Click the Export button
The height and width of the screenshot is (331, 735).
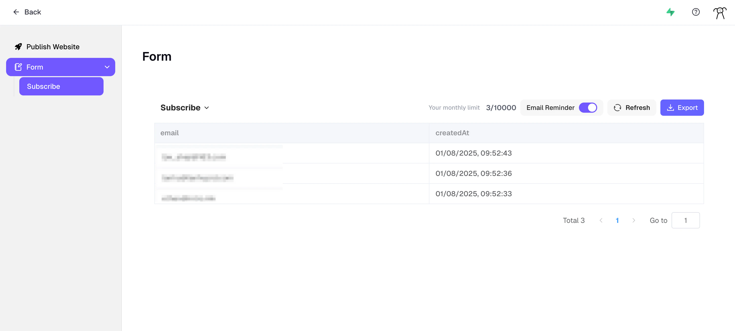682,108
